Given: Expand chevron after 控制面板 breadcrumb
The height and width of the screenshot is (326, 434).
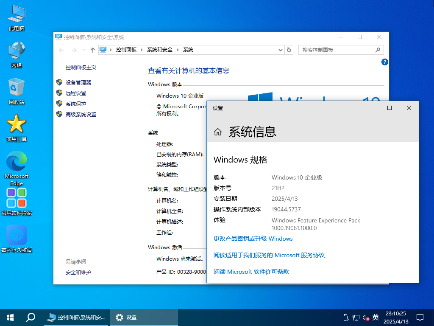Looking at the screenshot, I should [142, 50].
